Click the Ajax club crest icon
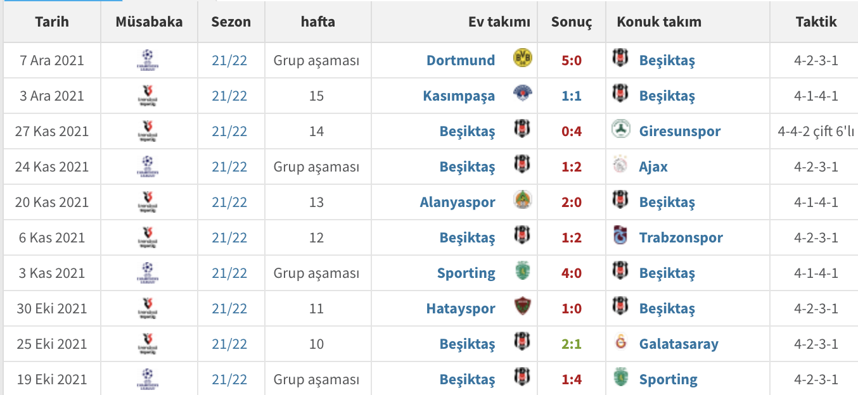This screenshot has height=395, width=858. tap(620, 165)
